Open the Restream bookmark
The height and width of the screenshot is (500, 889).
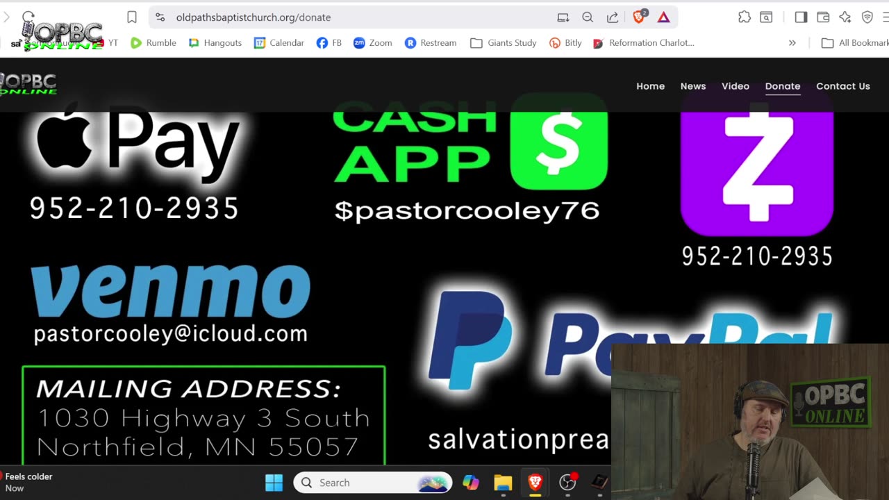(x=431, y=43)
